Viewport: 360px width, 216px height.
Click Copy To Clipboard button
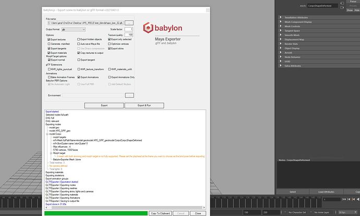click(160, 213)
